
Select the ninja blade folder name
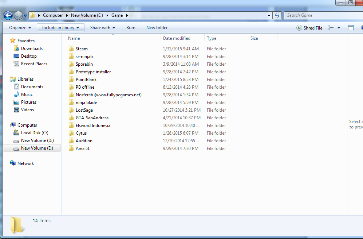(86, 102)
